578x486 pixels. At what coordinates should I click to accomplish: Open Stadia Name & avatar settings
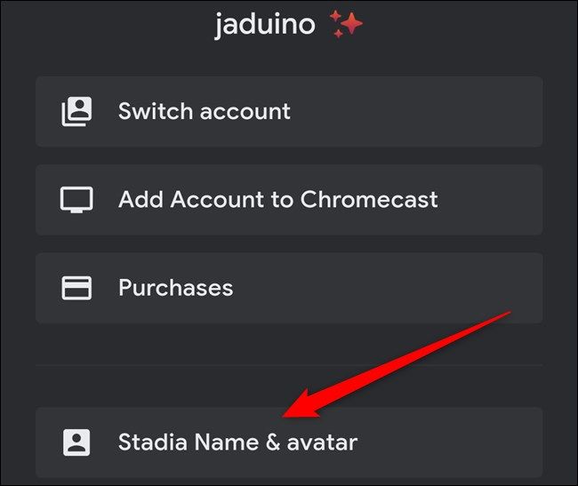pyautogui.click(x=289, y=442)
